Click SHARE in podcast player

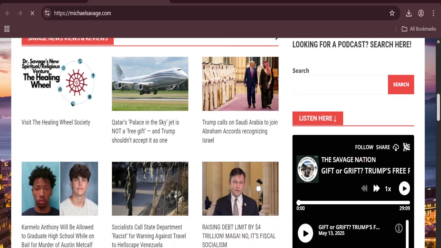click(x=383, y=147)
